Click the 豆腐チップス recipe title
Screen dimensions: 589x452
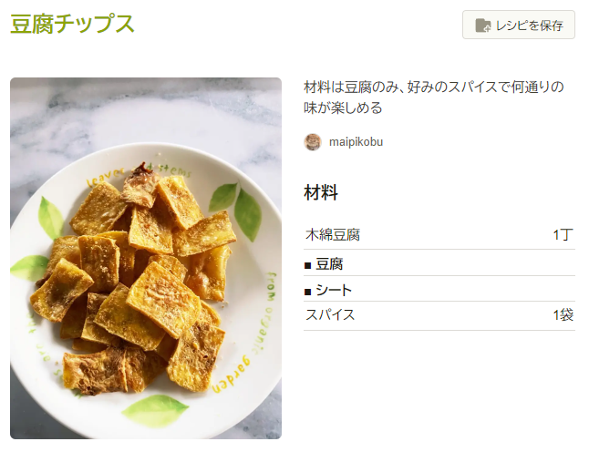click(72, 24)
